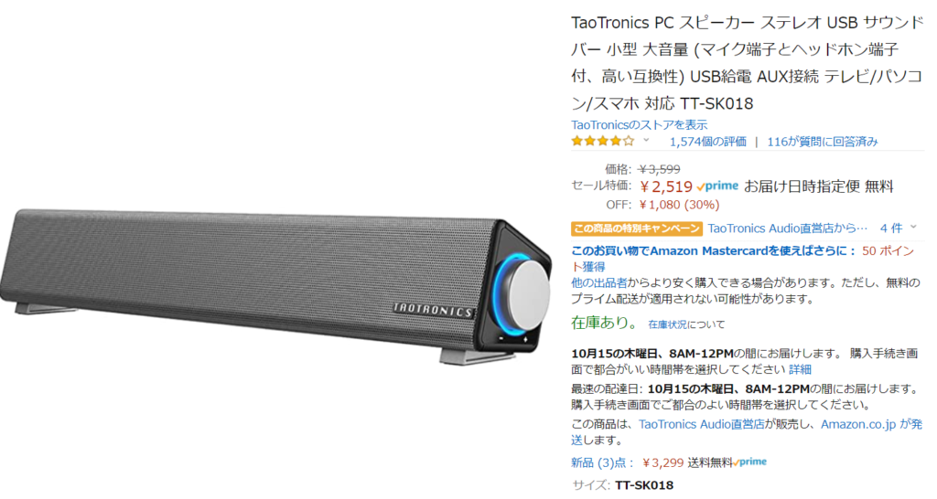Viewport: 937px width, 499px height.
Task: Open 1,574個の評価 reviews link
Action: pyautogui.click(x=707, y=142)
